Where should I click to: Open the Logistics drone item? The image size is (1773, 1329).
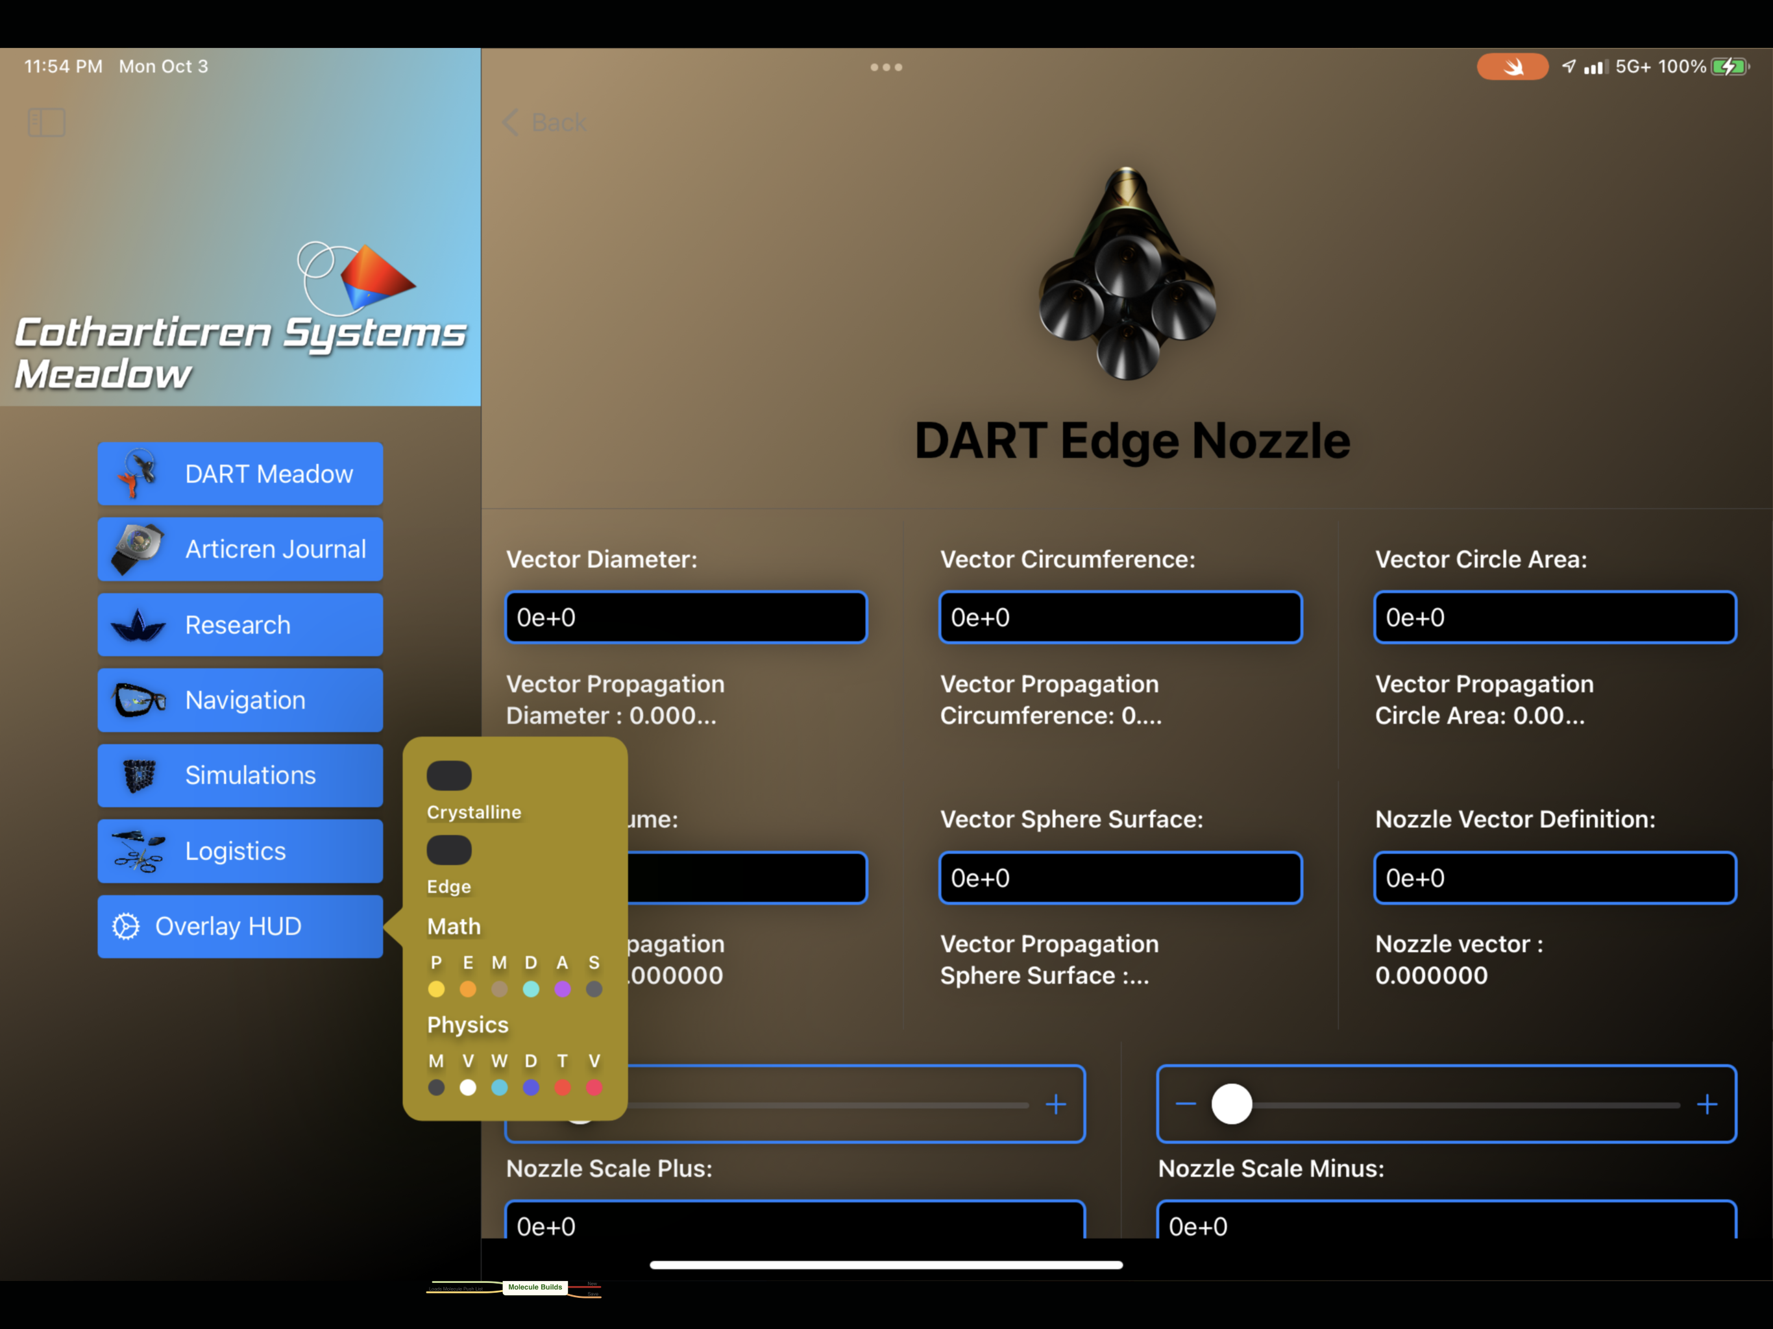coord(239,851)
